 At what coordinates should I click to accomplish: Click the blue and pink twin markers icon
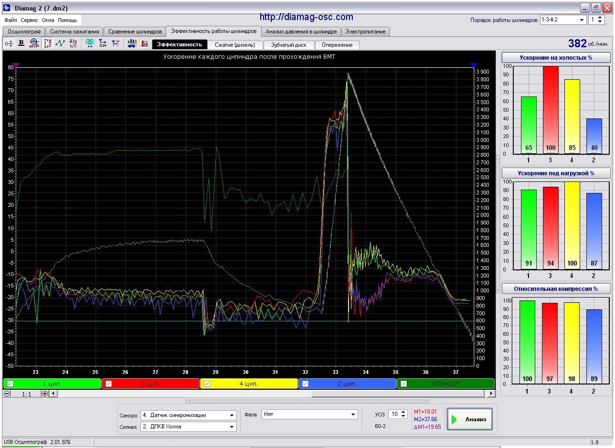tap(116, 43)
